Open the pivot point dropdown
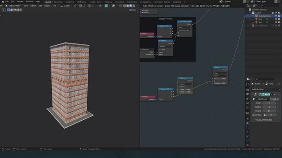This screenshot has width=282, height=158. coord(76,6)
